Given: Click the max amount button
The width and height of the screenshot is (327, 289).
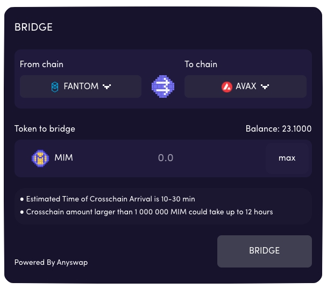Looking at the screenshot, I should point(287,158).
